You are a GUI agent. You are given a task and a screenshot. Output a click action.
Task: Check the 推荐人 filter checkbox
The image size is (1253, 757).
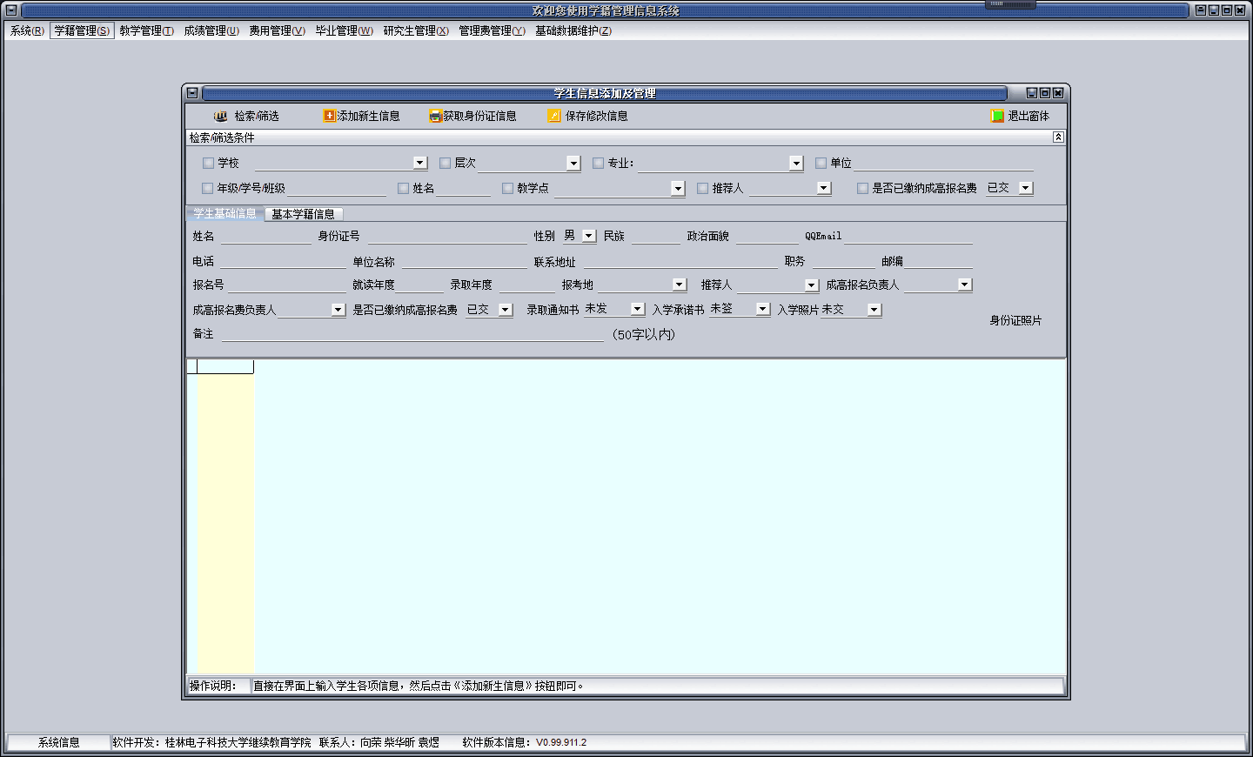702,188
